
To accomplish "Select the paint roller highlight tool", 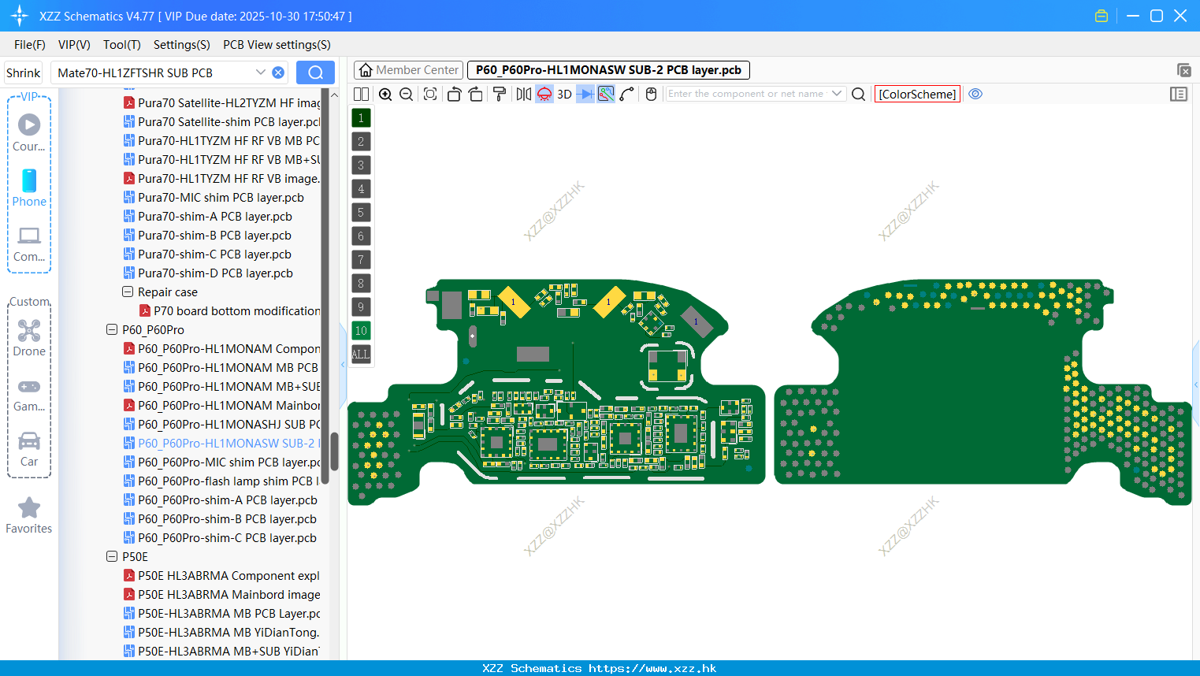I will pos(500,94).
